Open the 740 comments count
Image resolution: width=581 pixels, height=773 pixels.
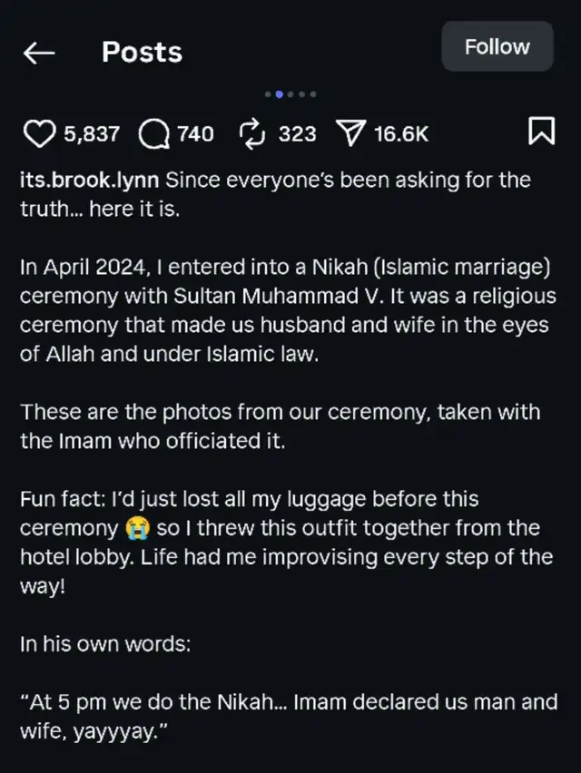click(195, 134)
